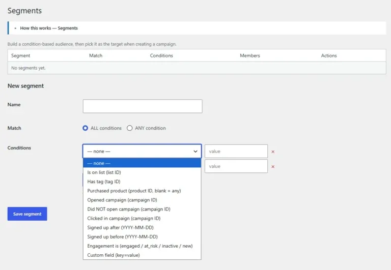Click the 'New segment' heading
This screenshot has height=270, width=391.
point(25,86)
